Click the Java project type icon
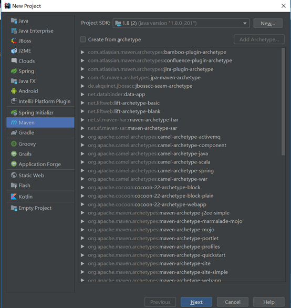This screenshot has height=308, width=291. coord(14,20)
